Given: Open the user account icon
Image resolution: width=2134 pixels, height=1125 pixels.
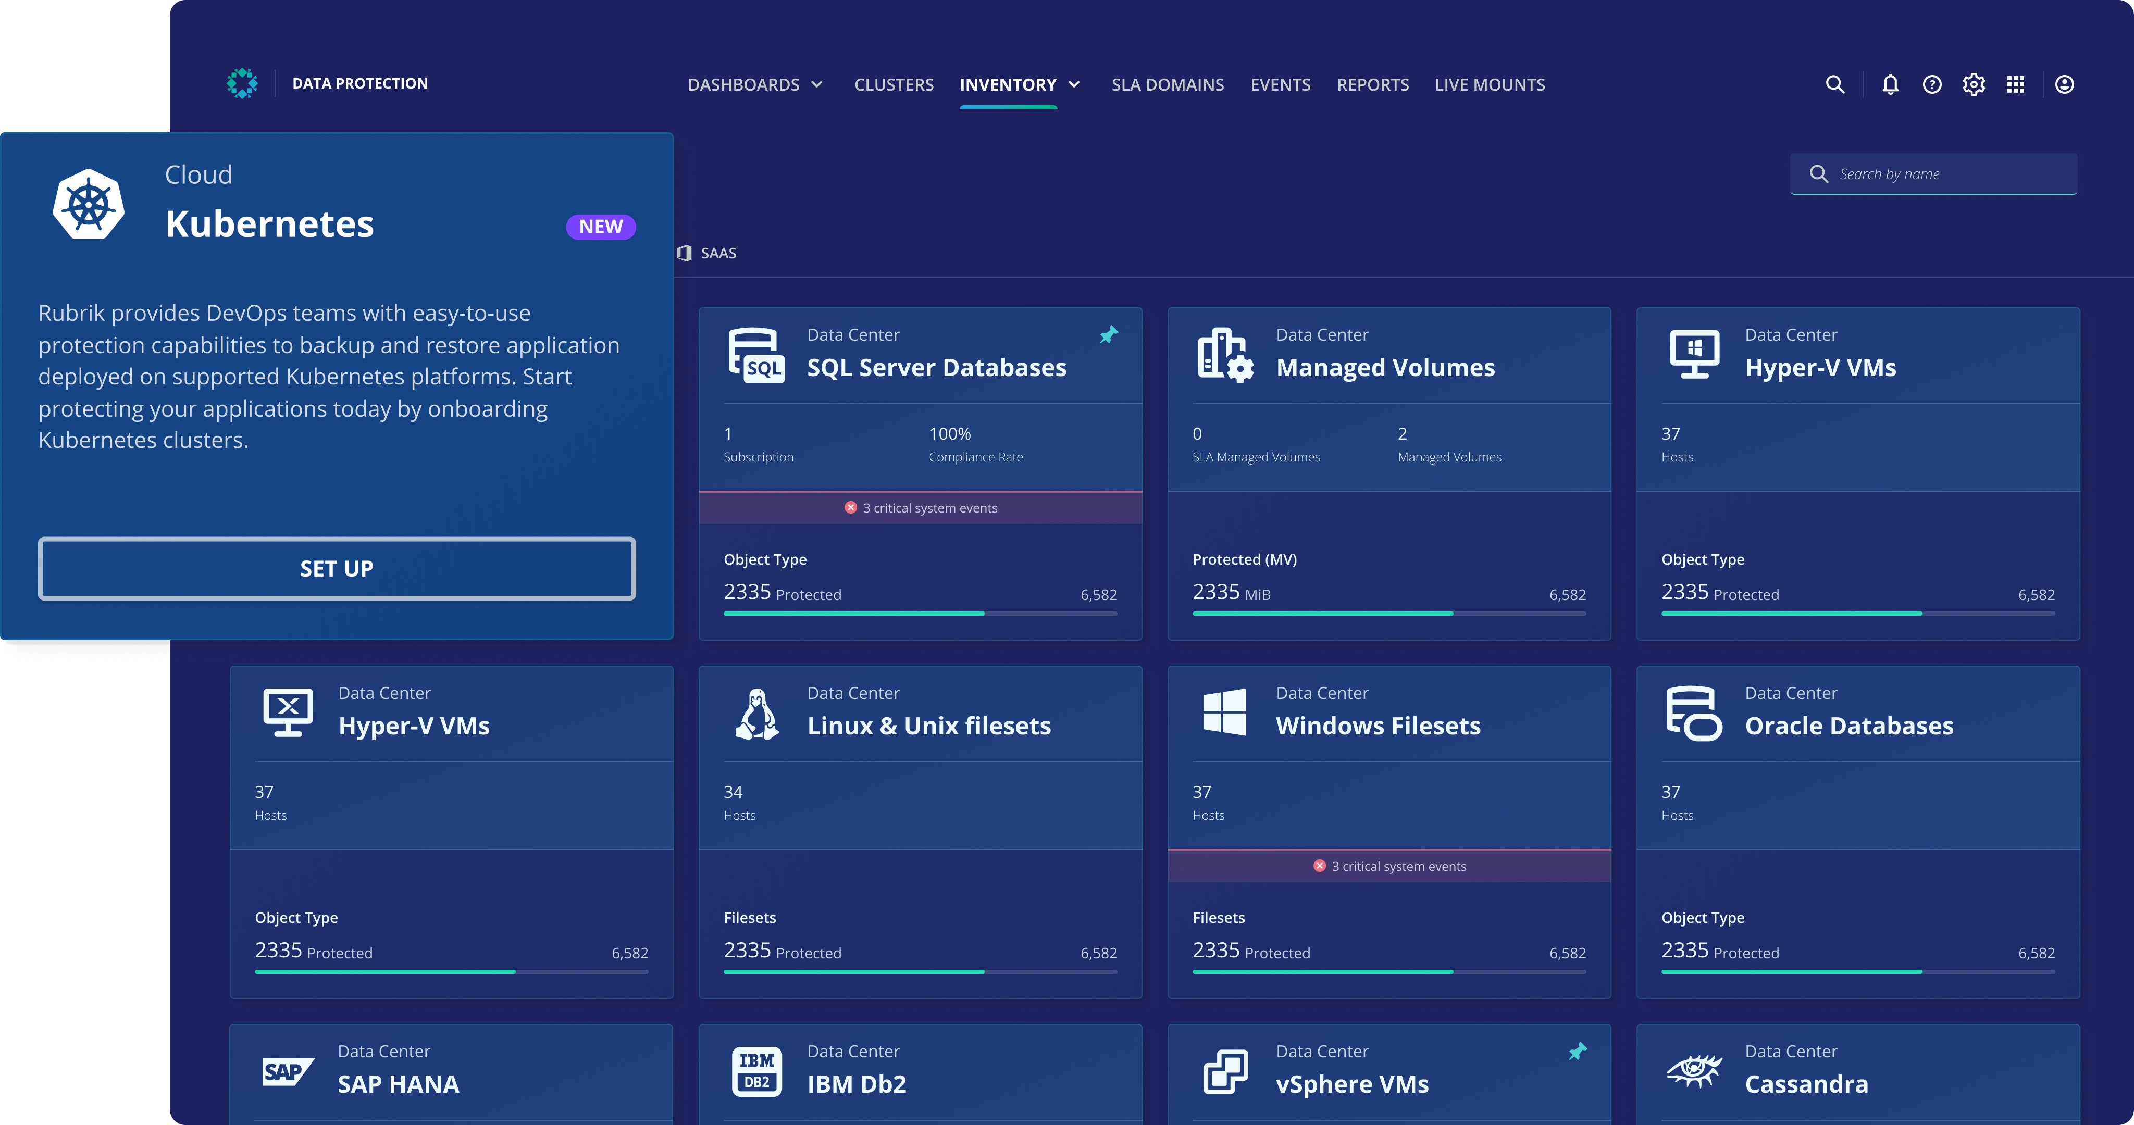Looking at the screenshot, I should click(x=2064, y=84).
